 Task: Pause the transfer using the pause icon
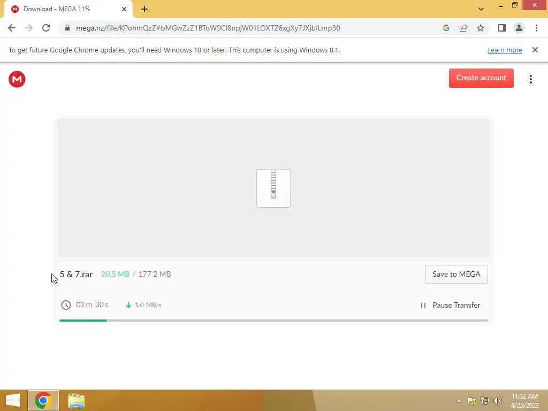[x=423, y=306]
